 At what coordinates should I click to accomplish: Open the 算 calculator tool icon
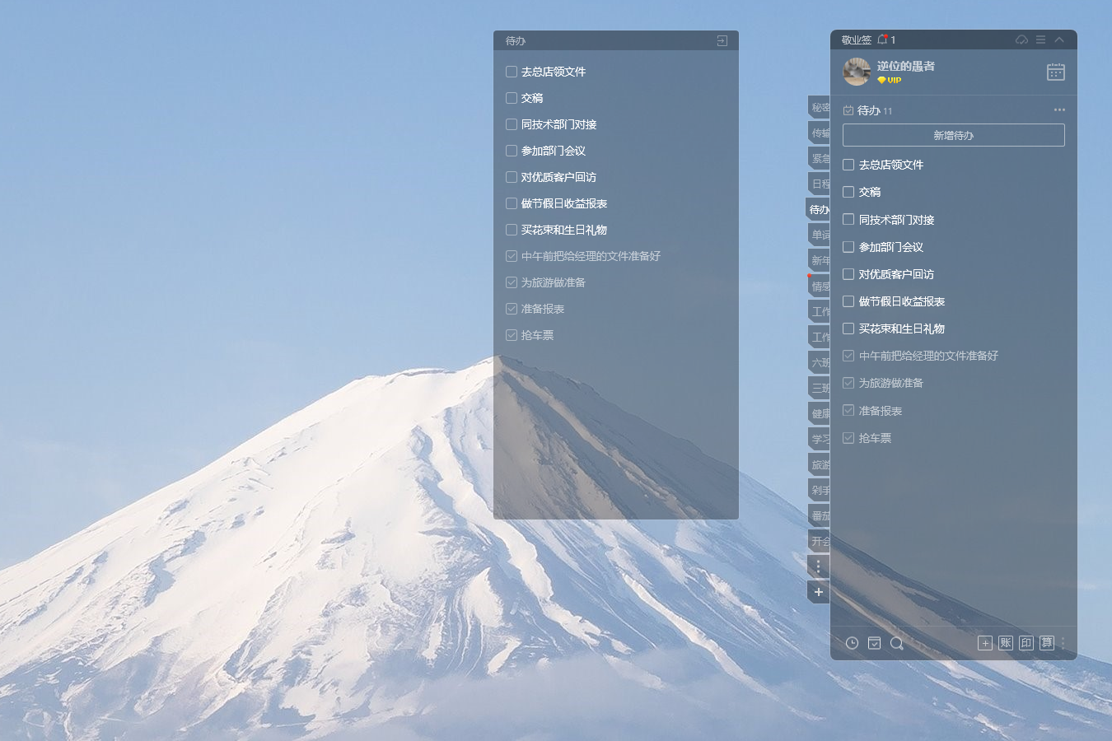click(1046, 643)
